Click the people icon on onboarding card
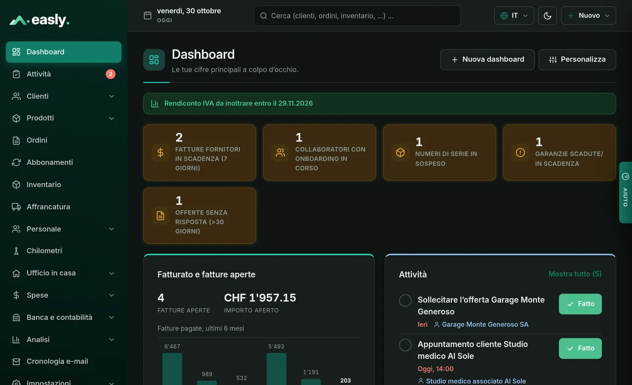 (280, 153)
